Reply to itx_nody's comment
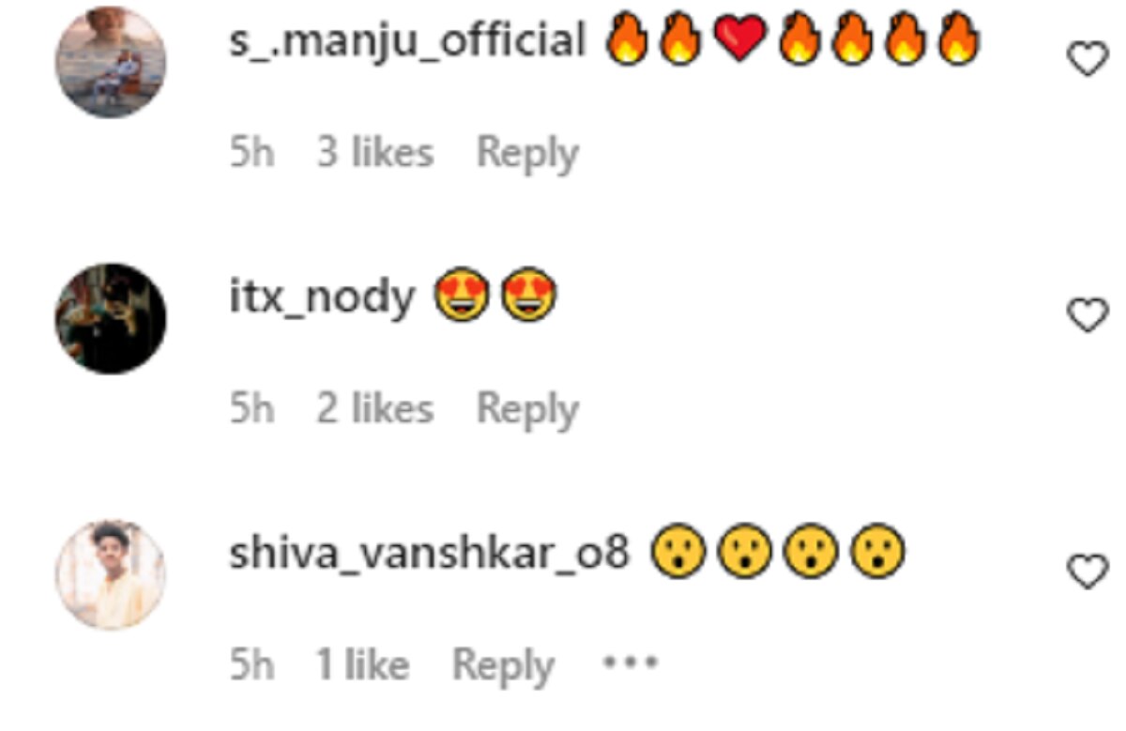1126x731 pixels. pos(527,410)
